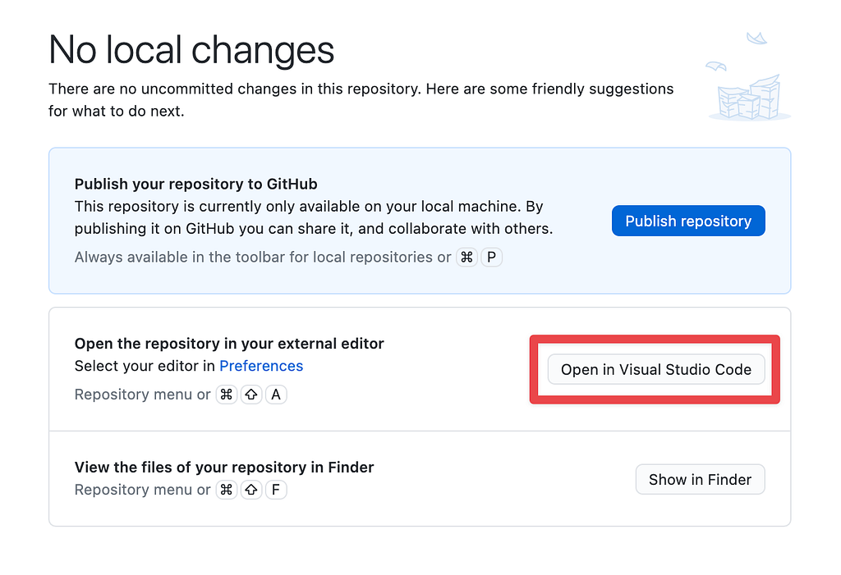Click the F shortcut key badge
Viewport: 841px width, 575px height.
coord(276,490)
